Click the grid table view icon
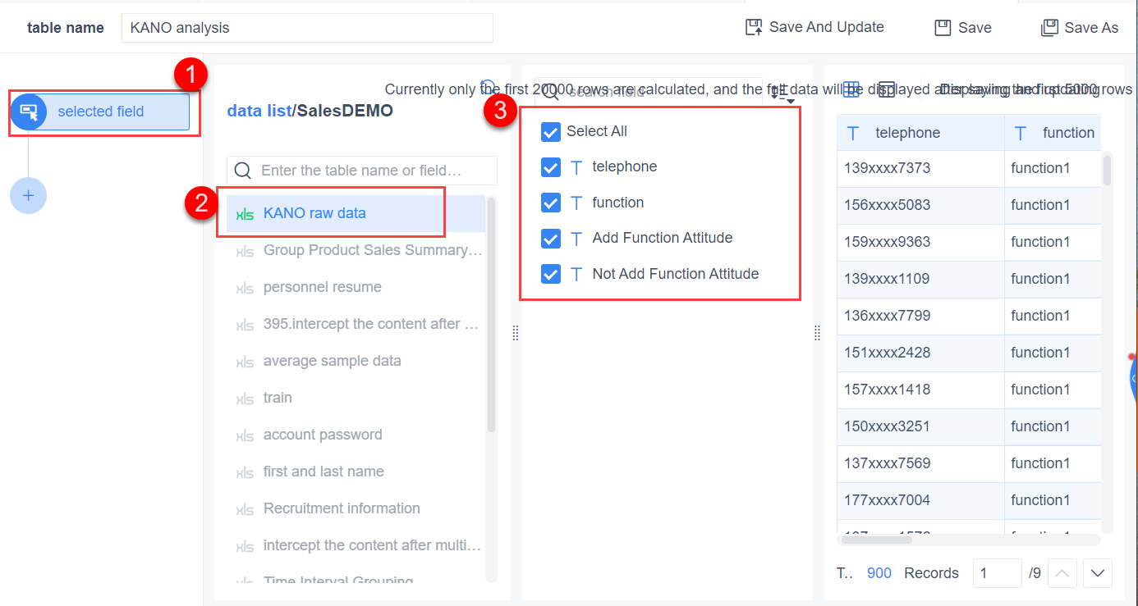 (x=851, y=89)
